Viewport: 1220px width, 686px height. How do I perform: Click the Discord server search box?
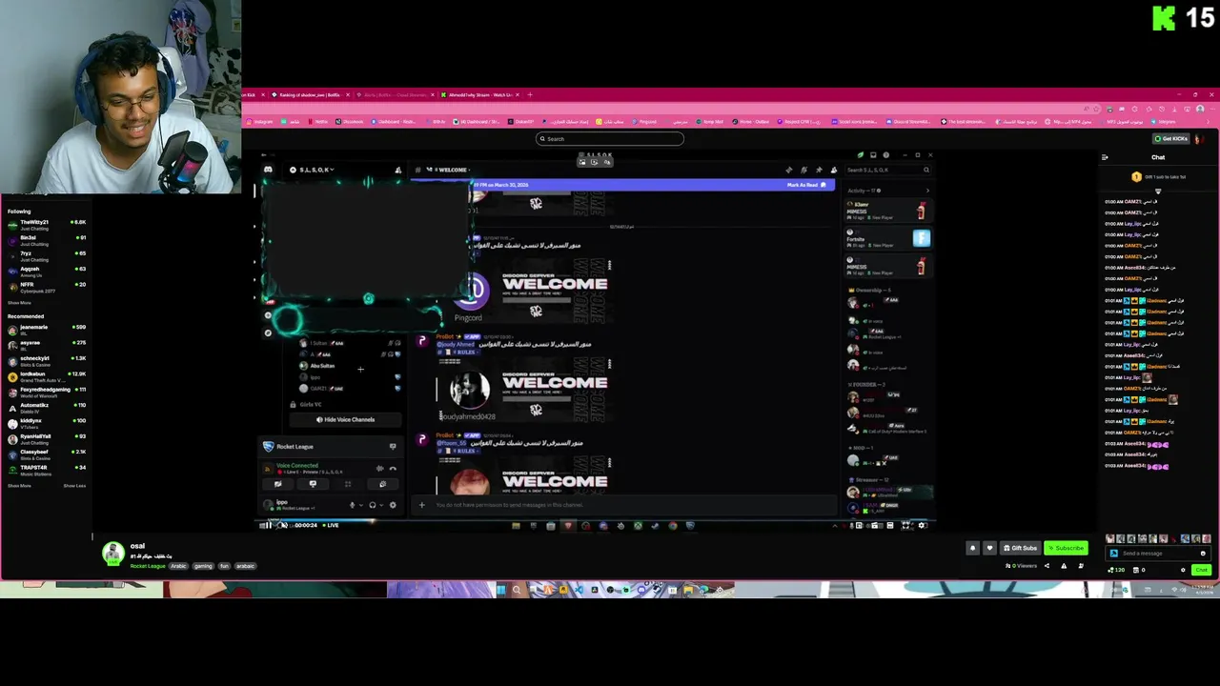click(887, 170)
